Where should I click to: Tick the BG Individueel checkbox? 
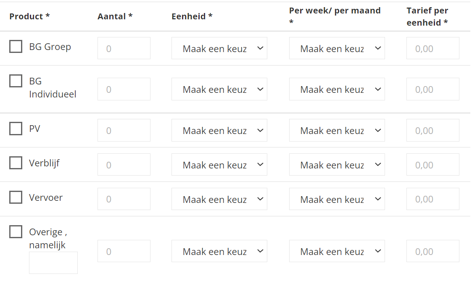pos(16,81)
